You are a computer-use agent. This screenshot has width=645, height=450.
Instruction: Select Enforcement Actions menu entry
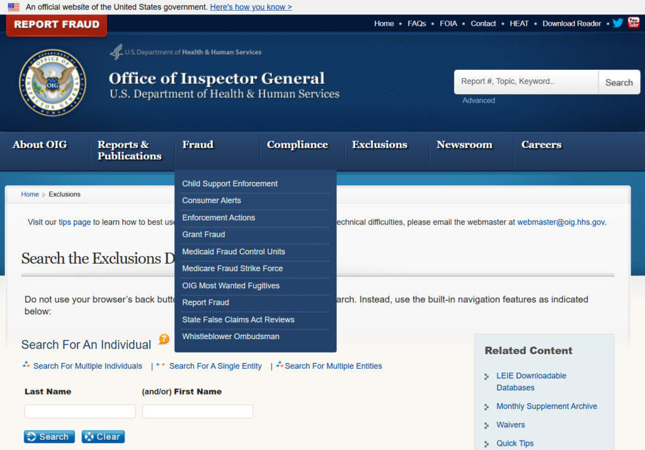click(x=219, y=218)
